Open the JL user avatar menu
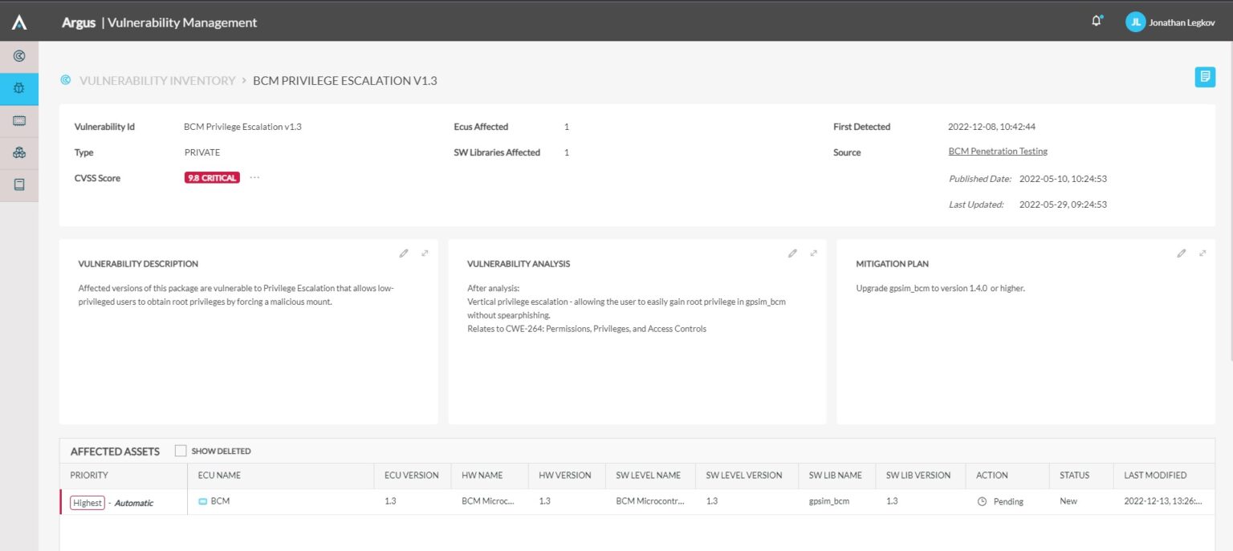1233x551 pixels. [1135, 22]
